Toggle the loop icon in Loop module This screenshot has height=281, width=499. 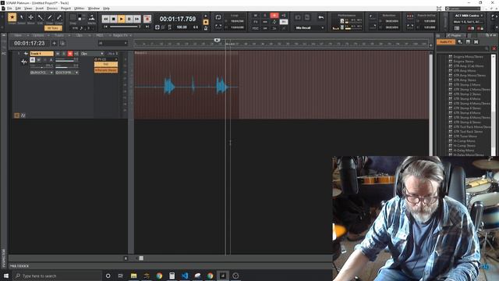(218, 17)
